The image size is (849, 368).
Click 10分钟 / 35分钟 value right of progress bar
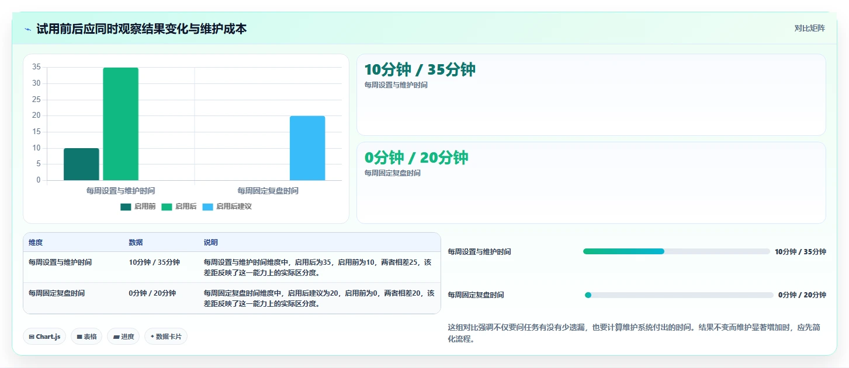[801, 252]
